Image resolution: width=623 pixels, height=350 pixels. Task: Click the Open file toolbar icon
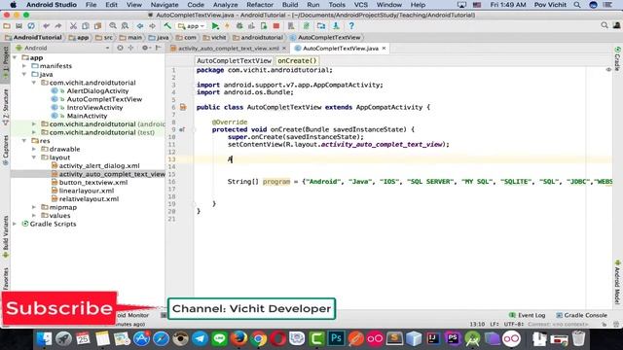(x=7, y=26)
